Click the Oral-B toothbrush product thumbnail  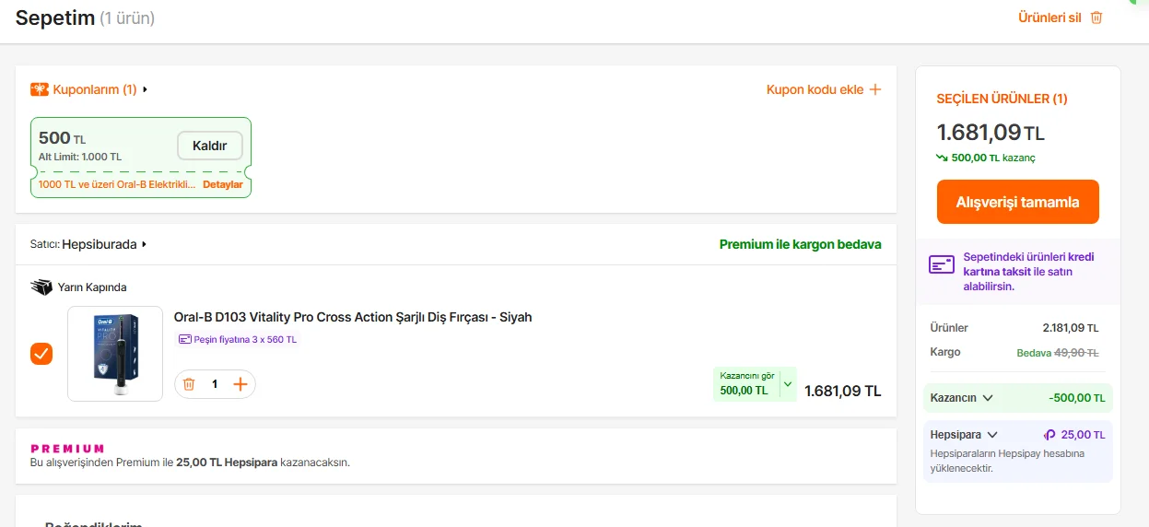(115, 354)
